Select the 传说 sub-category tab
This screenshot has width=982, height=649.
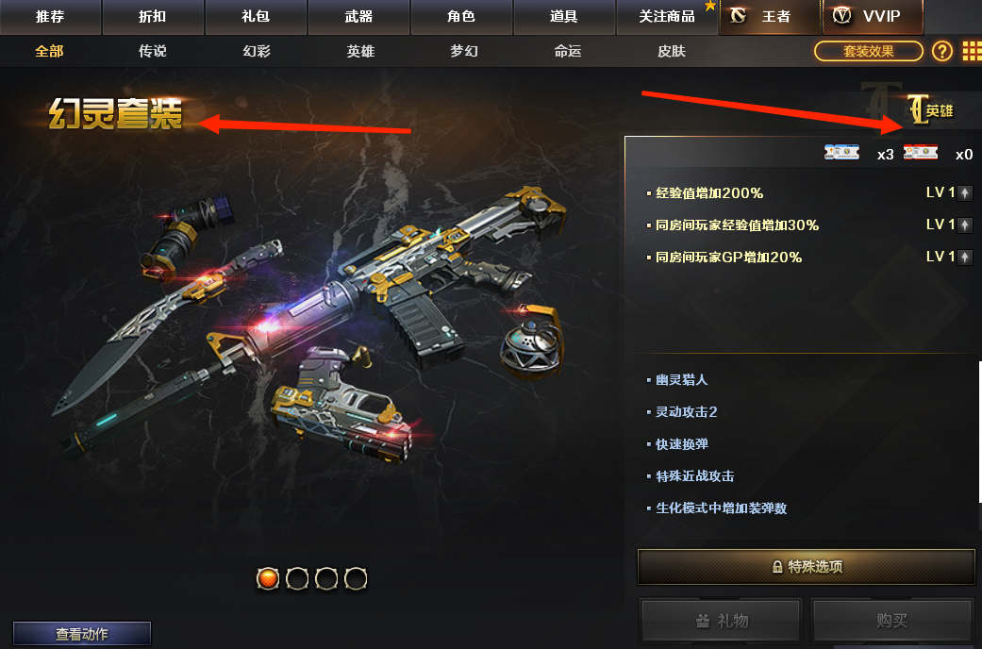[x=152, y=51]
